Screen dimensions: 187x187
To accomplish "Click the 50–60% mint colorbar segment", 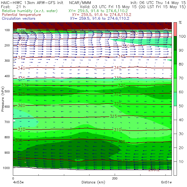I will [175, 99].
